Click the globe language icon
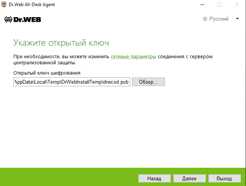246x186 pixels. pyautogui.click(x=205, y=19)
